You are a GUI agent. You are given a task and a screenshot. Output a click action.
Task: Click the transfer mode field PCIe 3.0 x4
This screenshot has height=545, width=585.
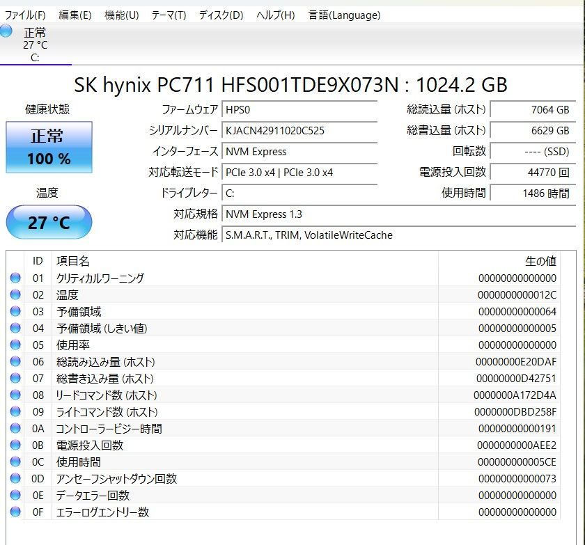(299, 173)
